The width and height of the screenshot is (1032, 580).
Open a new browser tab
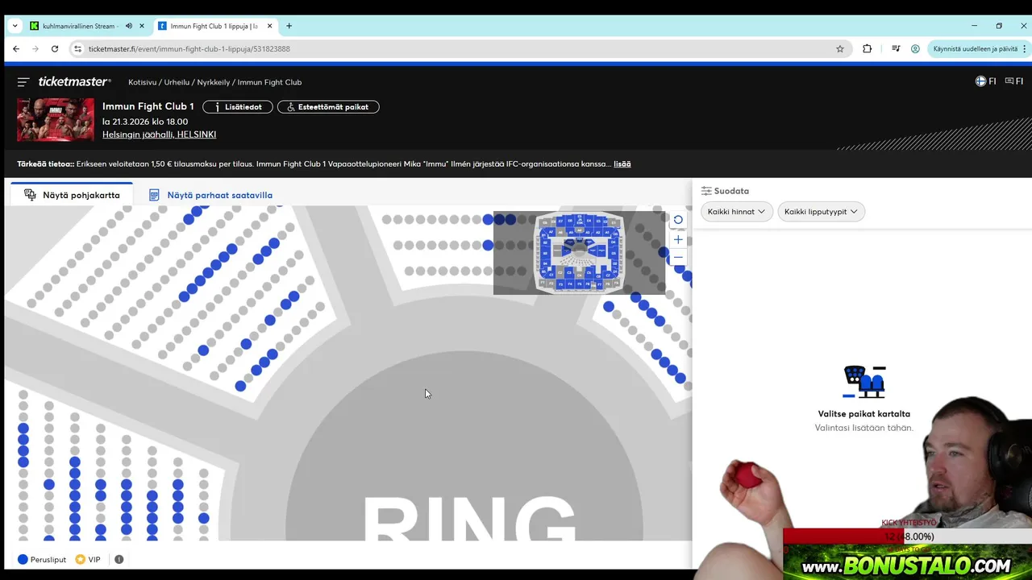pos(289,26)
